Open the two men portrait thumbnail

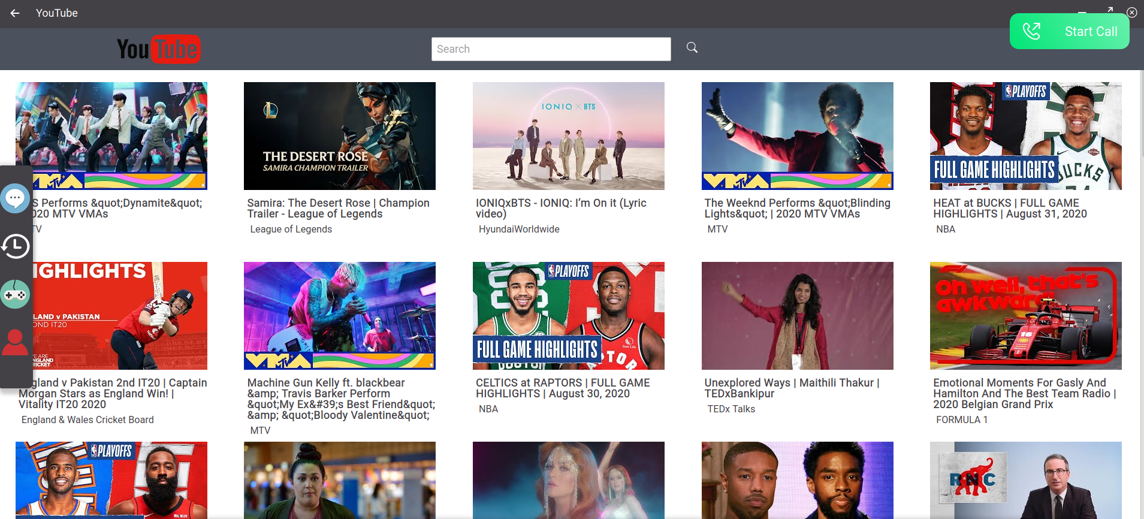click(x=798, y=480)
